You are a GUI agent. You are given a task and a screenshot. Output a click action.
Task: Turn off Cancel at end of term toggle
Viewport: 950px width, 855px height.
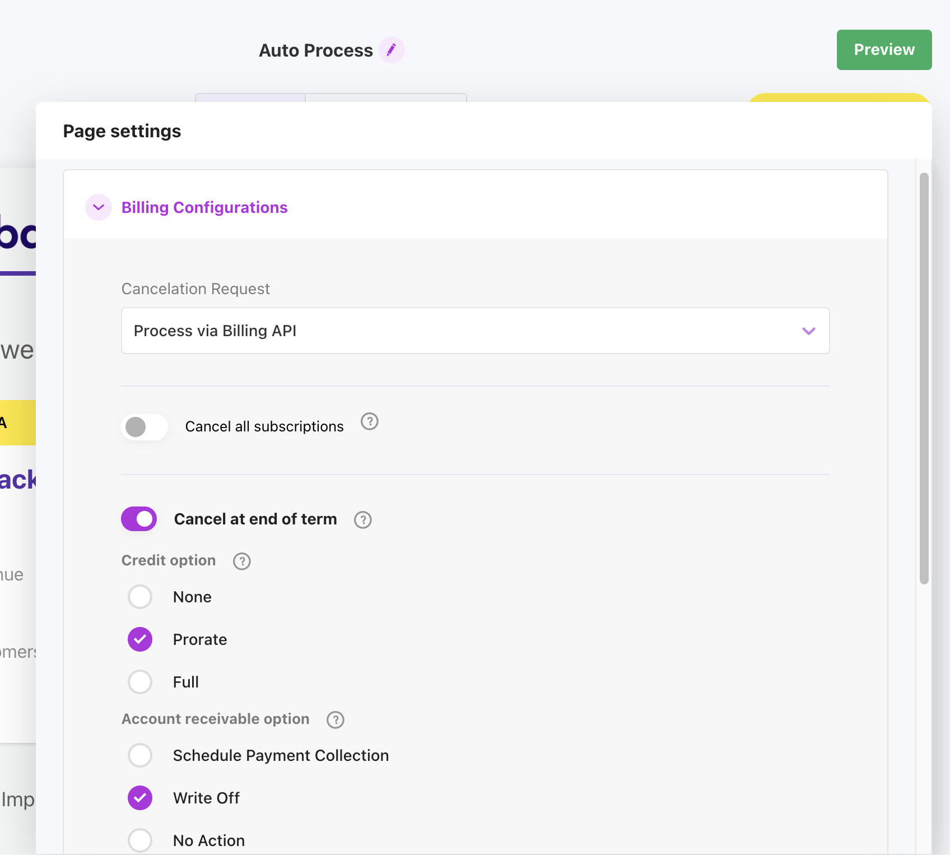[x=139, y=519]
